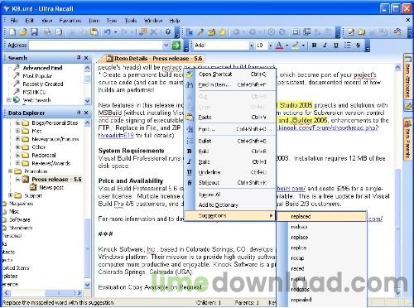Image resolution: width=414 pixels, height=308 pixels.
Task: Click the Refresh browser toolbar icon
Action: tap(282, 32)
